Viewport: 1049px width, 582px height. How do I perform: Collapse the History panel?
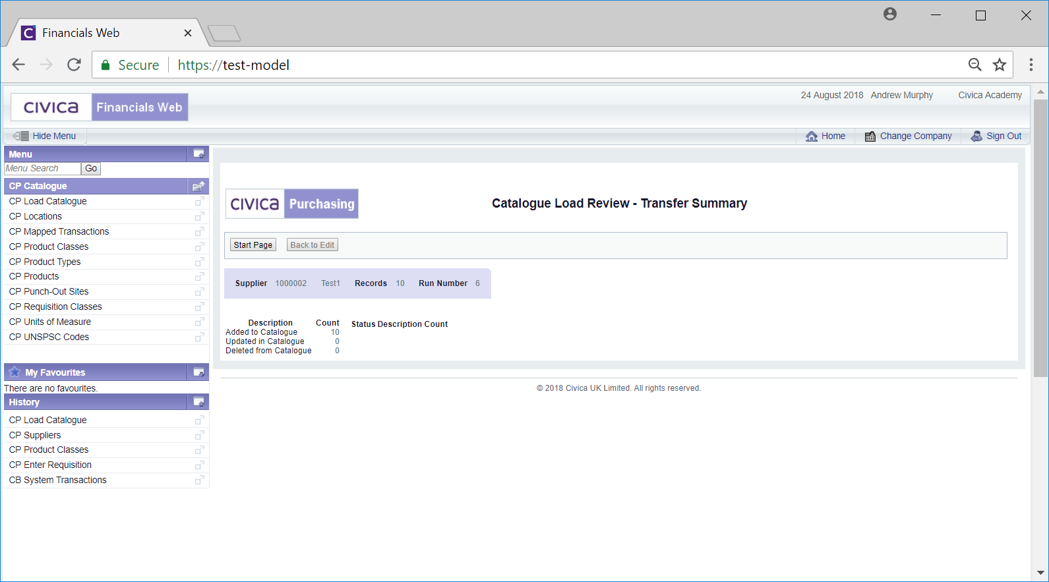[198, 402]
